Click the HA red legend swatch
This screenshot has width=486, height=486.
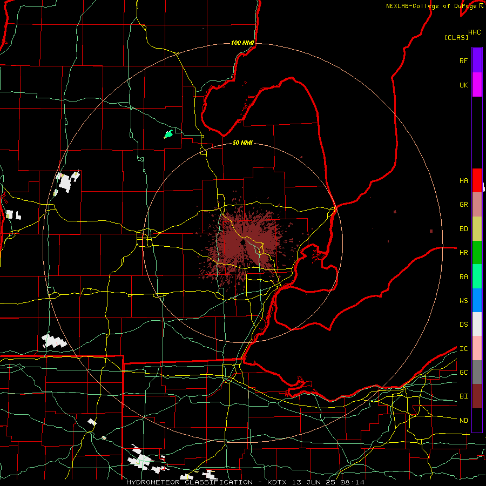(477, 180)
